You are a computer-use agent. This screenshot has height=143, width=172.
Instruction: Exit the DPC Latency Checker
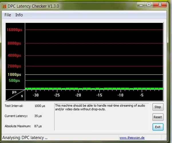tap(158, 127)
